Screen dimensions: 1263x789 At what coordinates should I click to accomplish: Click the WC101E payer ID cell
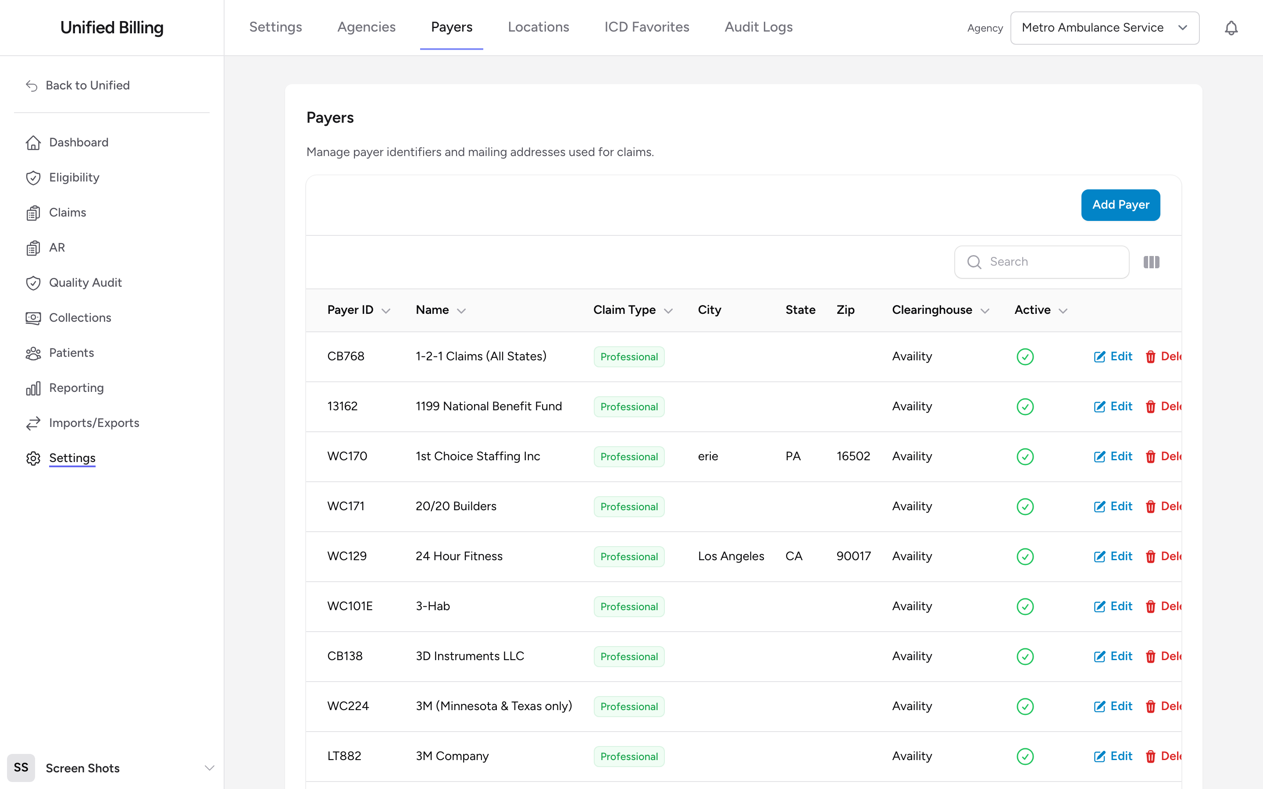tap(350, 606)
